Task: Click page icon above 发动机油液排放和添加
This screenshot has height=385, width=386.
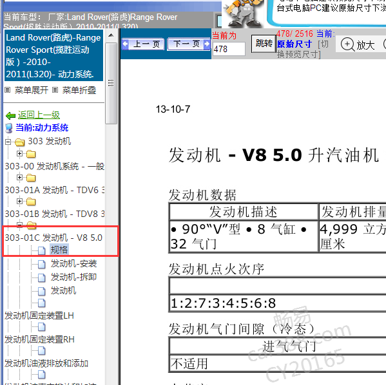Action: (42, 351)
